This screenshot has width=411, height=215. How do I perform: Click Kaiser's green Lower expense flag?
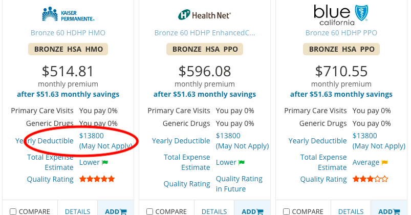[105, 163]
